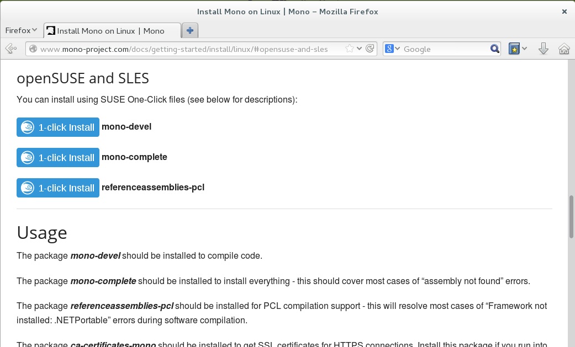
Task: Click the site identity globe icon
Action: click(33, 49)
